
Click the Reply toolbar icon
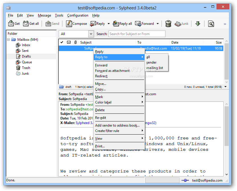[93, 24]
